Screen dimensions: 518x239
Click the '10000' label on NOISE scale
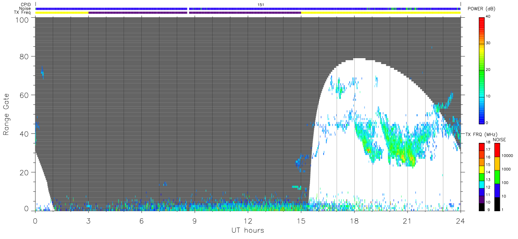click(507, 156)
